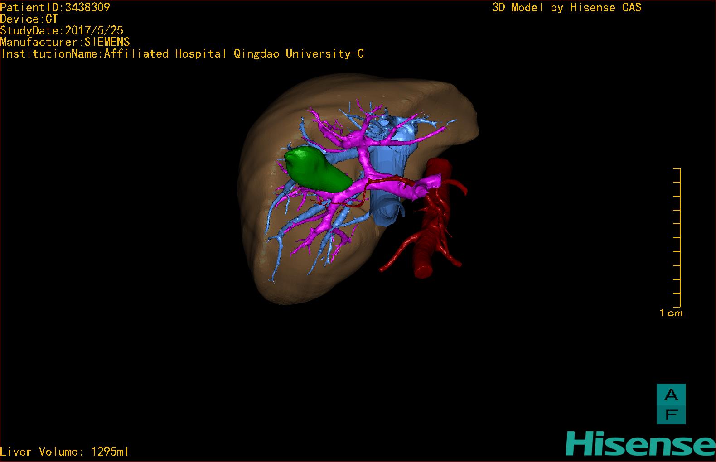This screenshot has width=716, height=462.
Task: Click the yellow vertical scale ruler
Action: point(677,238)
